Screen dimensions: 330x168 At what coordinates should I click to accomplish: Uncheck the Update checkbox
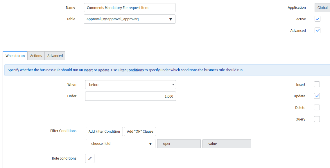317,96
